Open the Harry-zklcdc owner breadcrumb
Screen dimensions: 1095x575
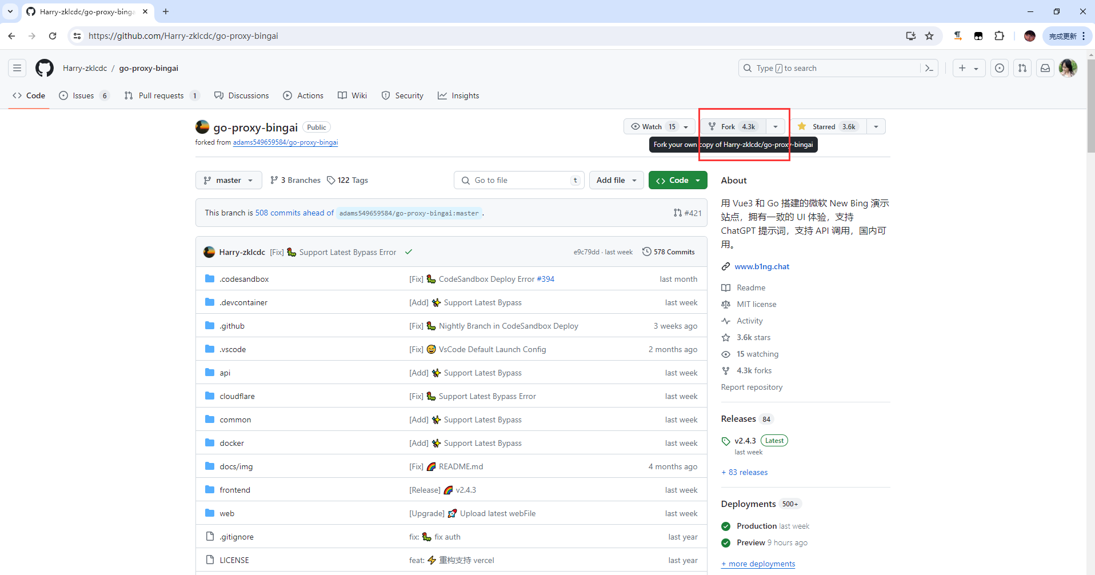click(x=85, y=68)
